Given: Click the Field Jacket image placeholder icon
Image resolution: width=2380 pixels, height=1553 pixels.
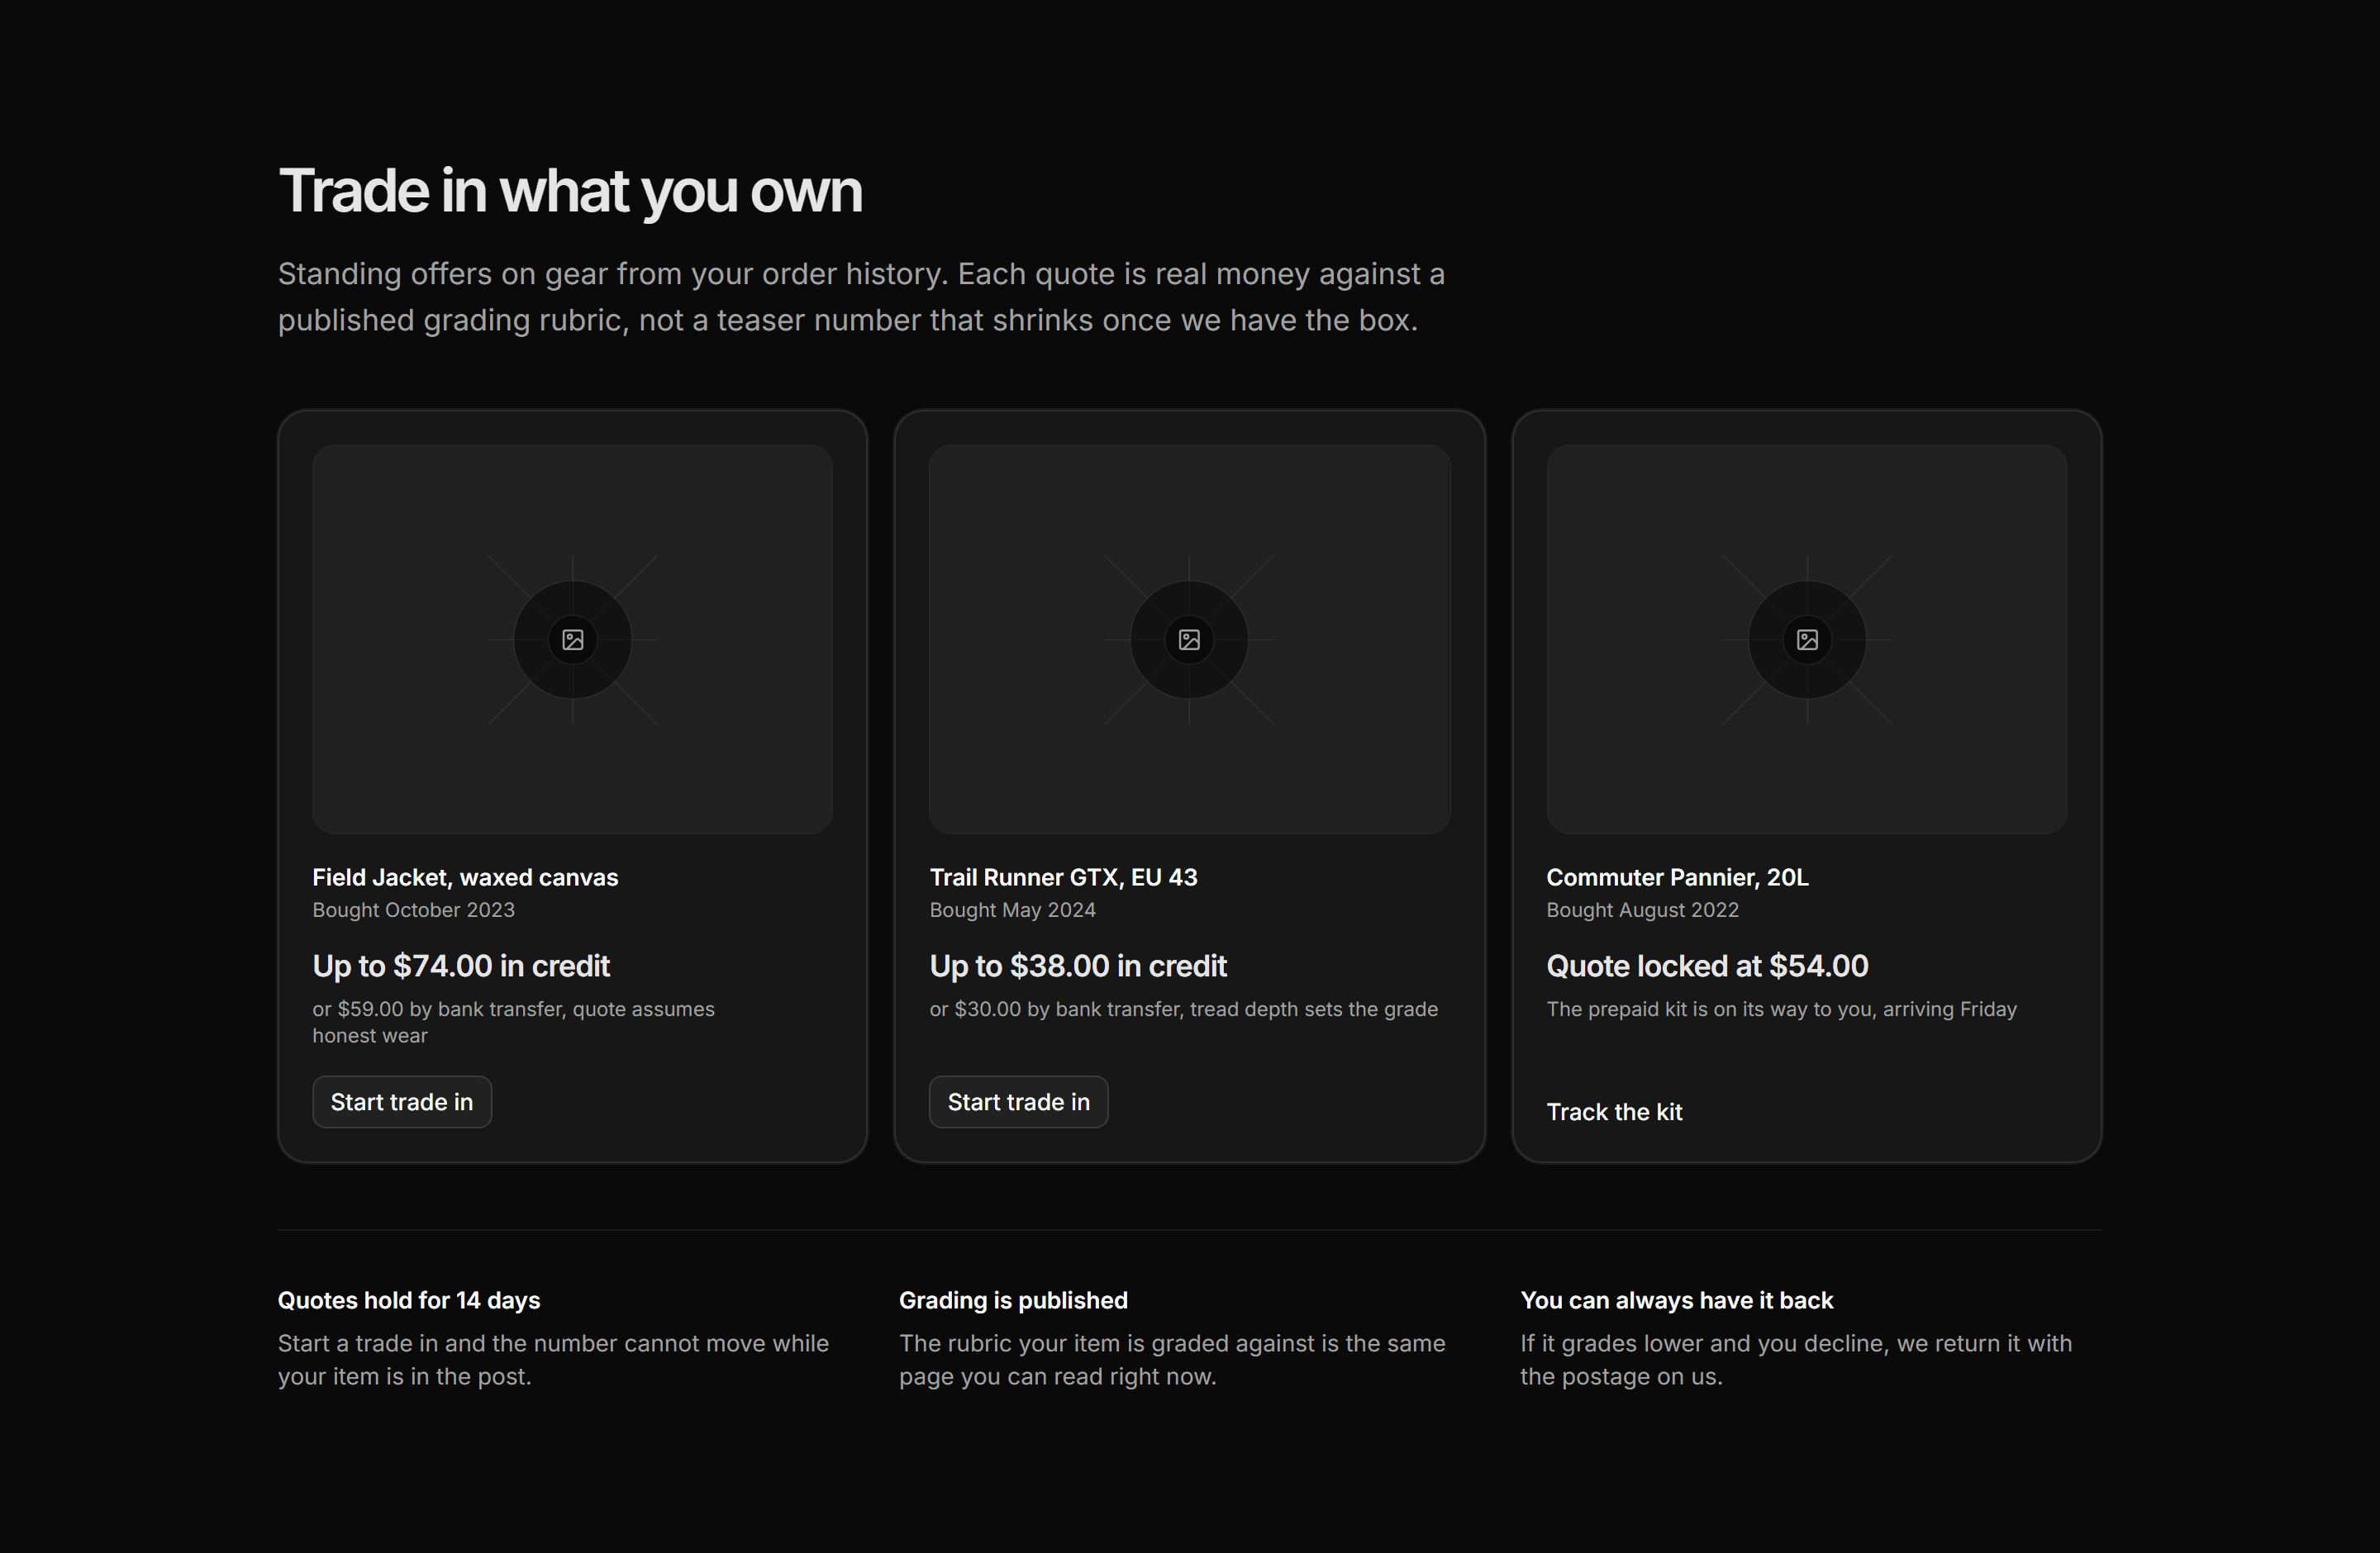Looking at the screenshot, I should click(x=572, y=639).
